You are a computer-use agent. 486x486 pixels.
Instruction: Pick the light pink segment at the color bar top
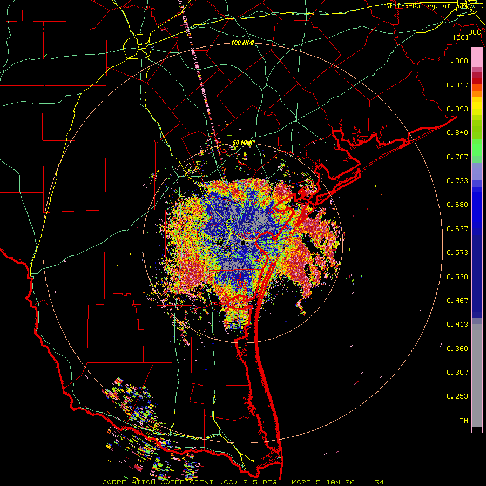point(477,58)
